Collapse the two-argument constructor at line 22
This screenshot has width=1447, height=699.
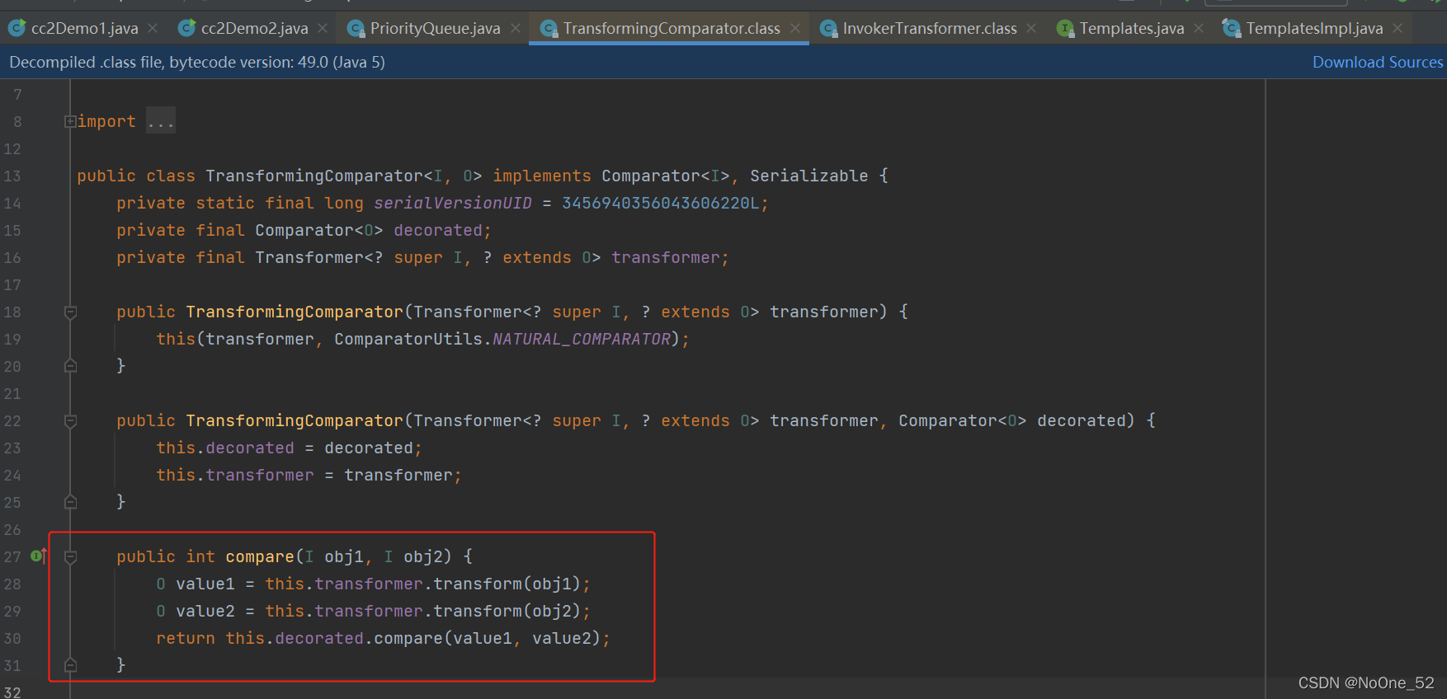(x=70, y=420)
